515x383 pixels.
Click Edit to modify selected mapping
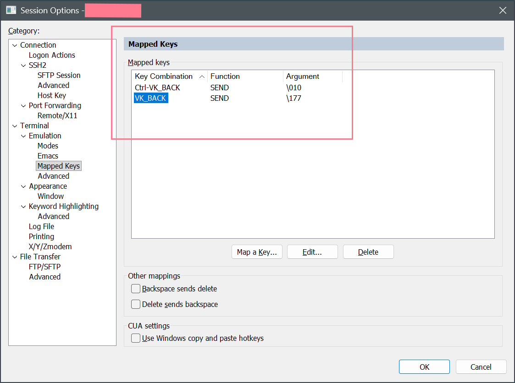pyautogui.click(x=312, y=252)
